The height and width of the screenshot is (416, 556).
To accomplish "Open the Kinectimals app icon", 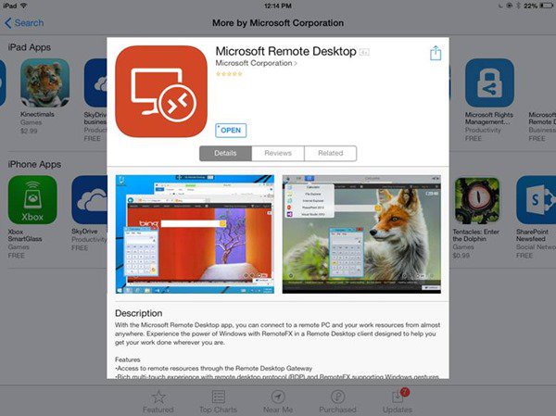I will 44,82.
